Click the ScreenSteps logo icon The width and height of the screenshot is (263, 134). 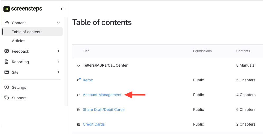[7, 9]
